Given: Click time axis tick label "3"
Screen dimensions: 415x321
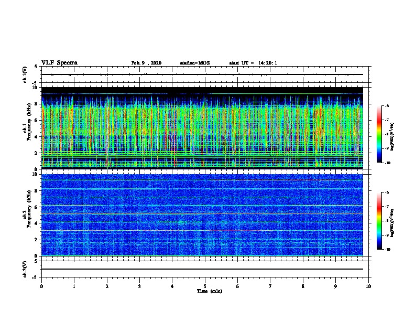Looking at the screenshot, I should pos(139,286).
